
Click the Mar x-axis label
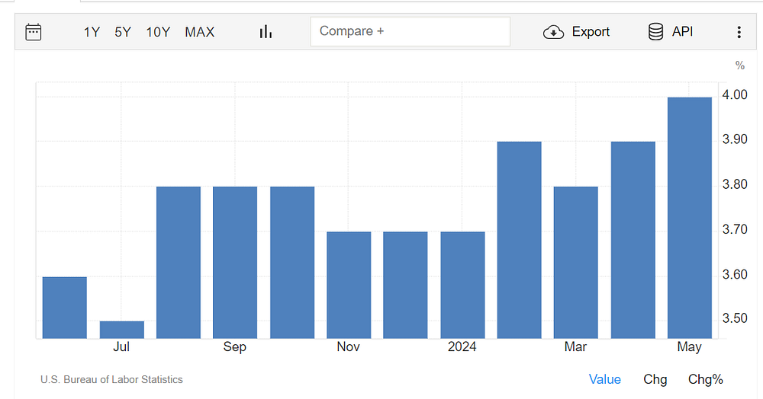click(575, 346)
